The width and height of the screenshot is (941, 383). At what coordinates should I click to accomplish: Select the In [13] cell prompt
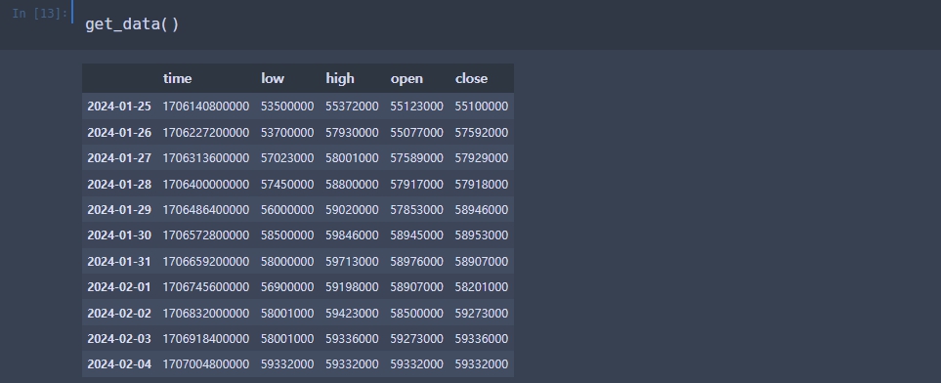tap(40, 14)
